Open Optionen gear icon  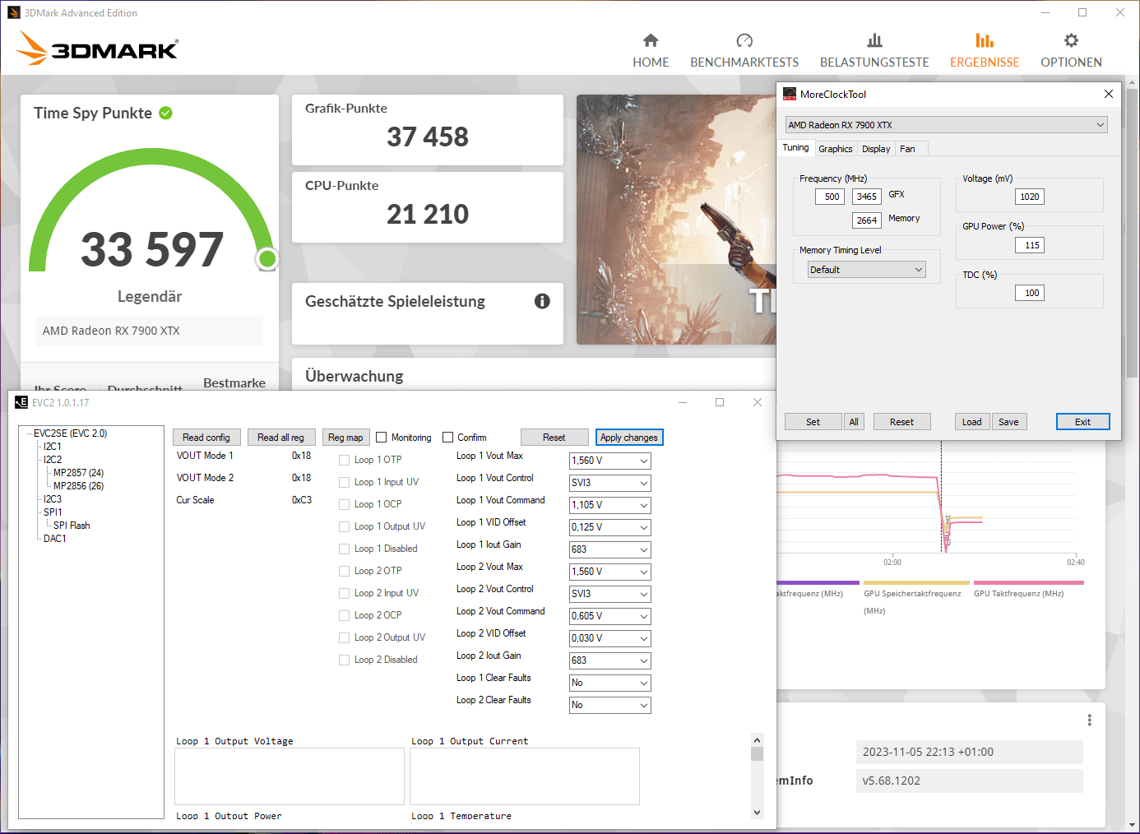click(1071, 40)
